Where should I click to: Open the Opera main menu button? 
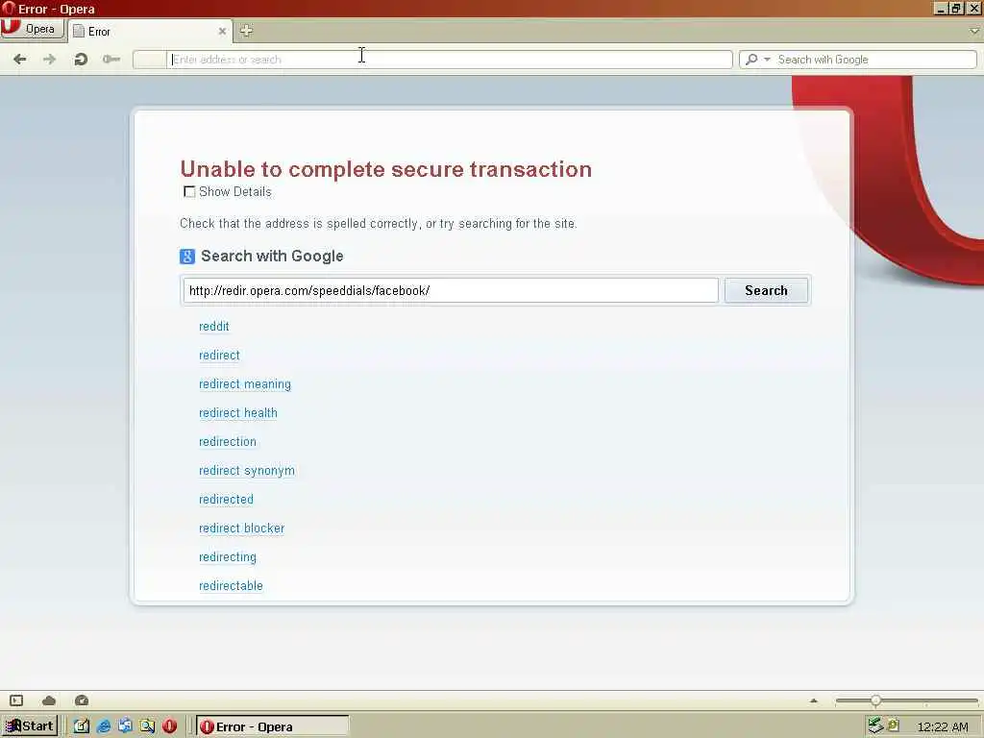(32, 29)
